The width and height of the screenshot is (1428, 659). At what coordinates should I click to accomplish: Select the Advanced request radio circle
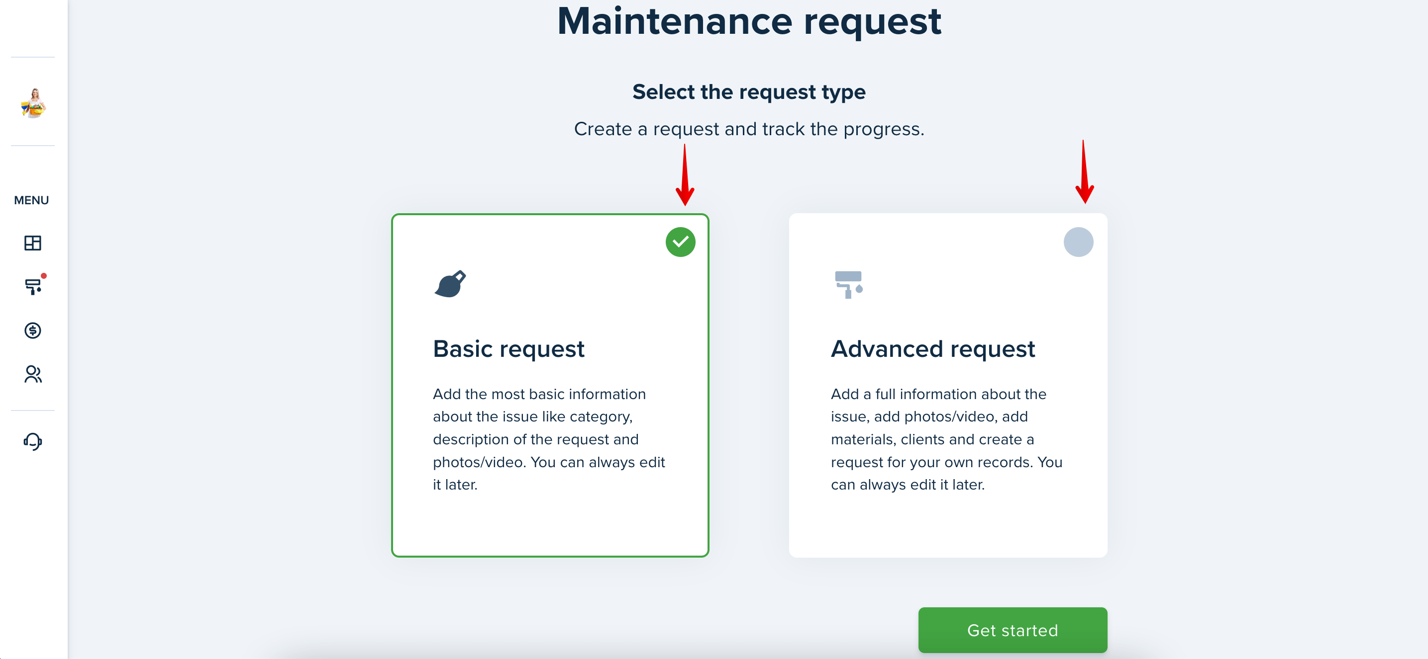pos(1078,242)
